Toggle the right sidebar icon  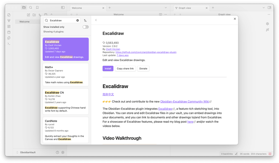[x=270, y=8]
